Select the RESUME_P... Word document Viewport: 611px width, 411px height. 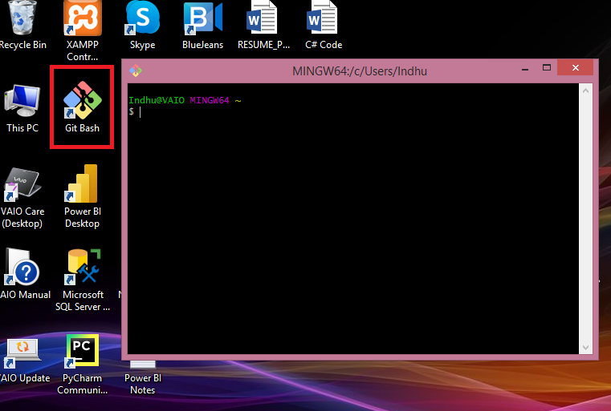point(263,26)
